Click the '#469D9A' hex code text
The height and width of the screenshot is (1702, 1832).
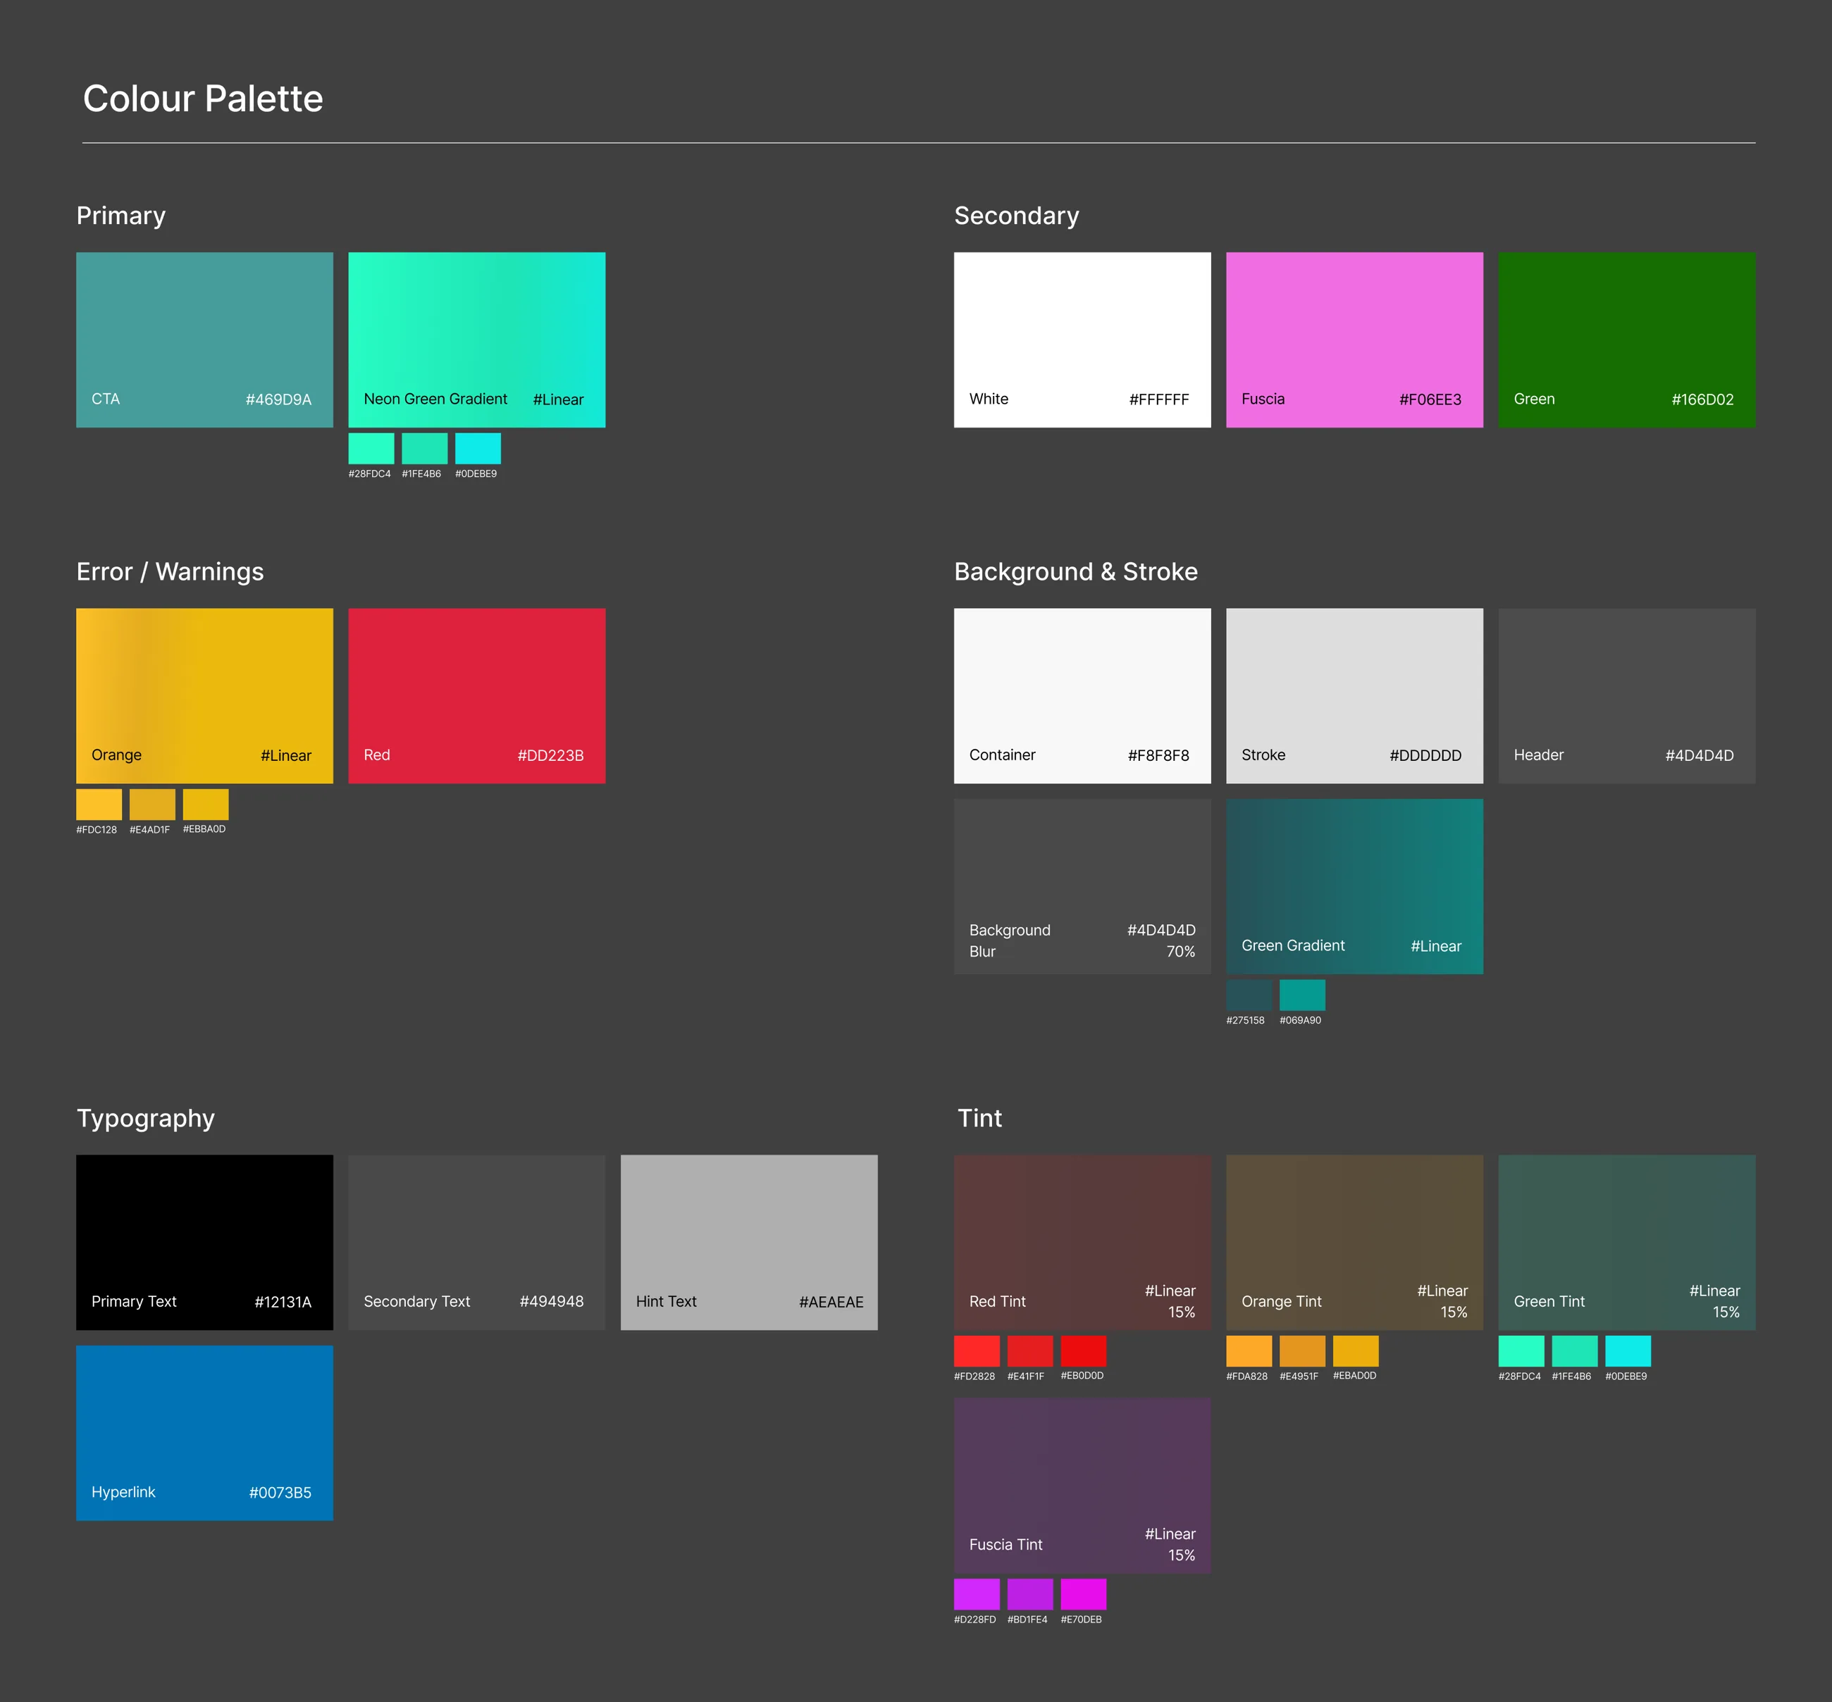278,399
